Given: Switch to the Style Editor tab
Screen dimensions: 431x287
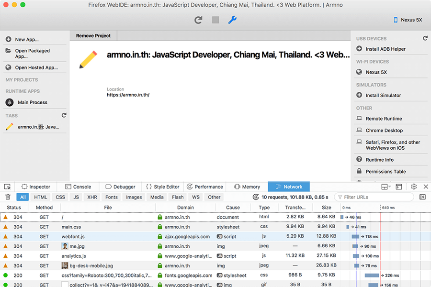Looking at the screenshot, I should tap(163, 187).
